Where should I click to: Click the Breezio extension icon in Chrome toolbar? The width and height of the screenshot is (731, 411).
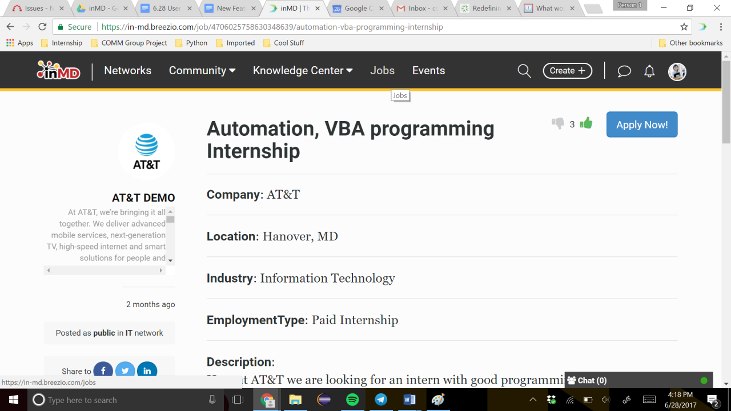(x=702, y=27)
